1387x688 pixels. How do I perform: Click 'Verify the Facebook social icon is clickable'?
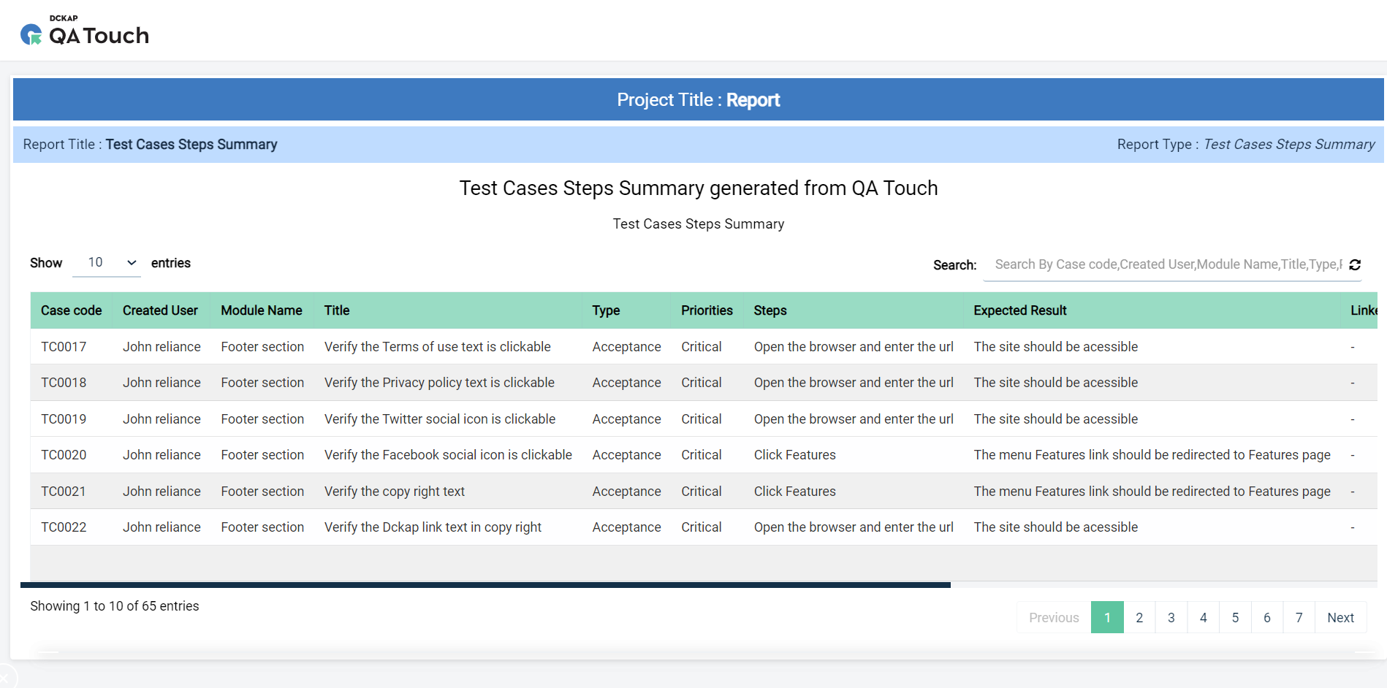448,455
